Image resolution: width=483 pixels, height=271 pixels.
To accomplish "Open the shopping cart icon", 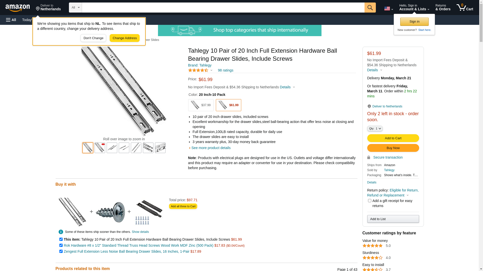I will tap(465, 8).
